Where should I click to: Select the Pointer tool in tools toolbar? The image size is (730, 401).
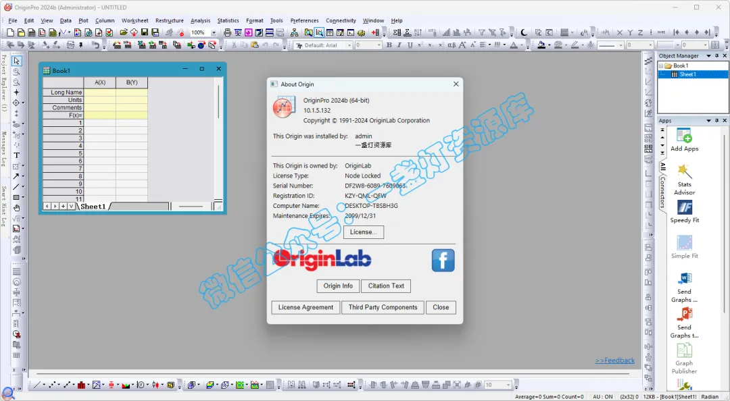(x=17, y=61)
